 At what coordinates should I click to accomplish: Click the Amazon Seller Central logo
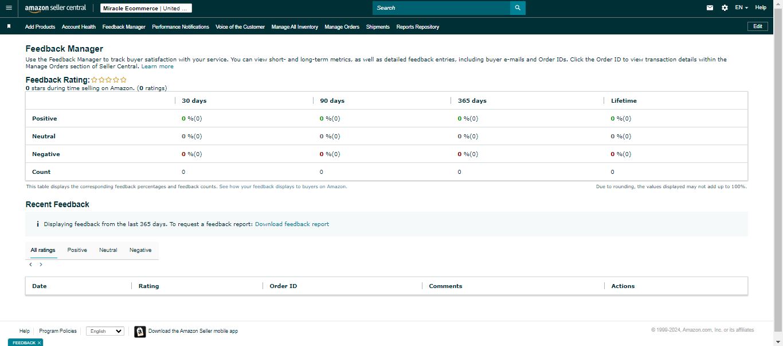[x=56, y=8]
